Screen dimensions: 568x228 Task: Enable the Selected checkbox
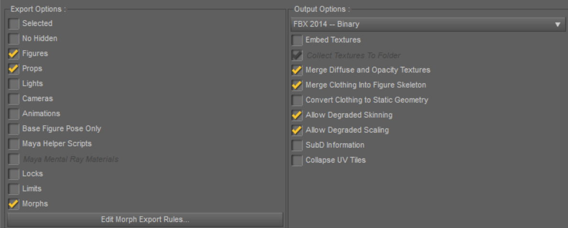(x=14, y=23)
